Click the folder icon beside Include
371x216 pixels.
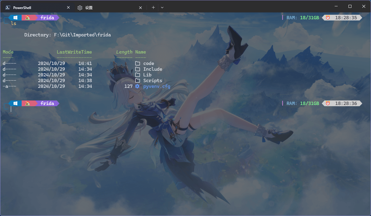click(138, 69)
